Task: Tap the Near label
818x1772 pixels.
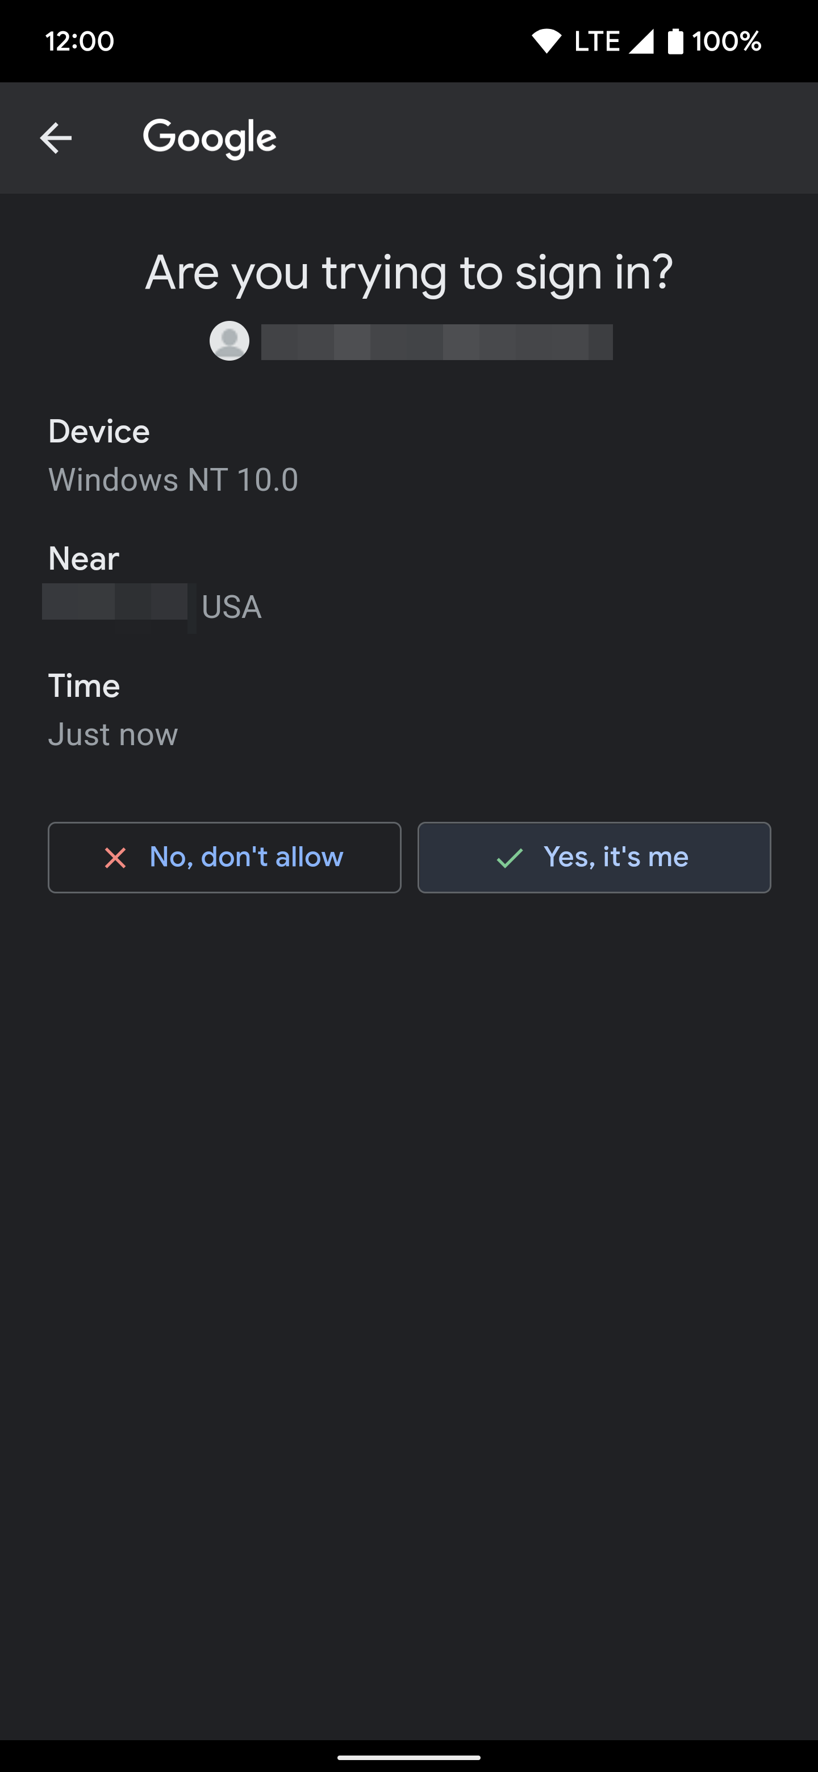Action: [x=84, y=558]
